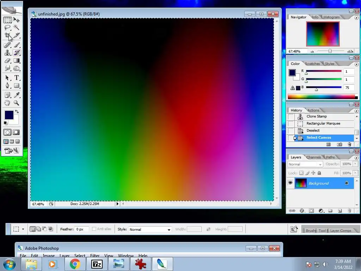Select the Path Selection tool
This screenshot has height=271, width=361.
[7, 78]
